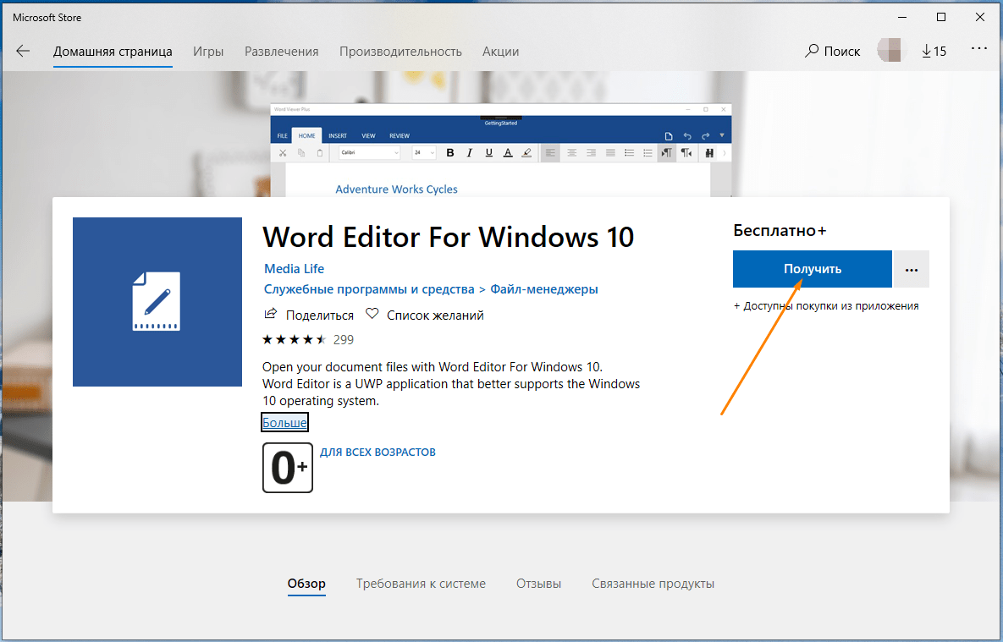Switch to Требования к системе tab
1003x642 pixels.
[x=421, y=584]
